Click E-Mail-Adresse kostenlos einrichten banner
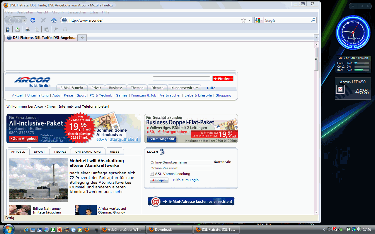Image resolution: width=375 pixels, height=234 pixels. tap(191, 201)
